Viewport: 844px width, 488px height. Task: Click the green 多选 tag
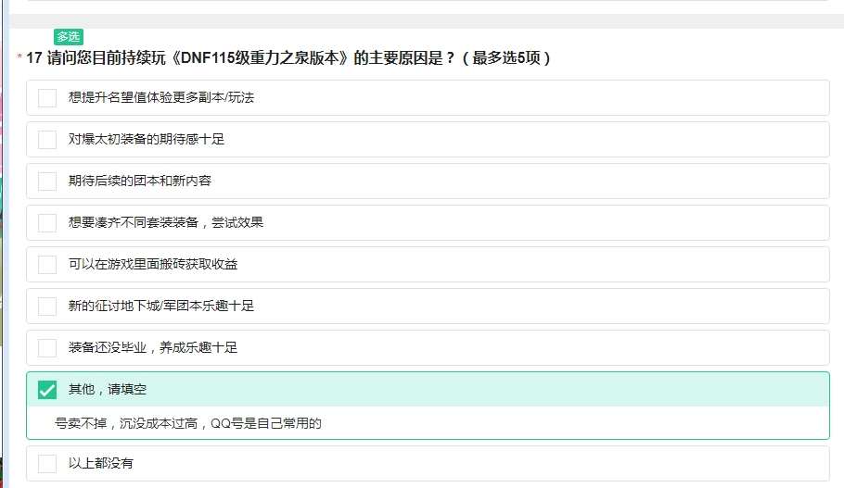point(69,36)
